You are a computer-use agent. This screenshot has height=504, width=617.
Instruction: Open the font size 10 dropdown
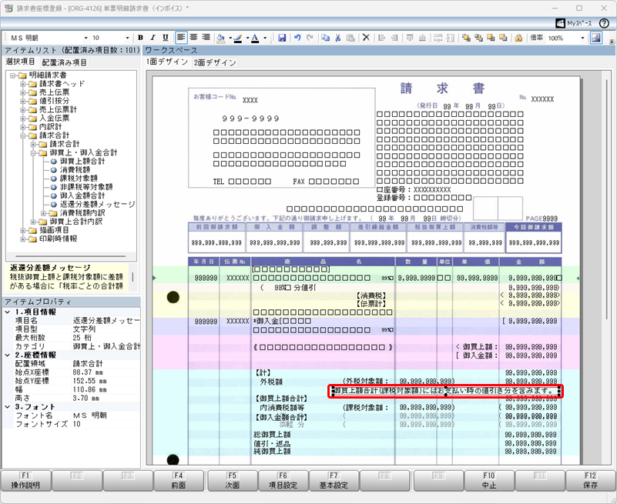click(x=127, y=38)
